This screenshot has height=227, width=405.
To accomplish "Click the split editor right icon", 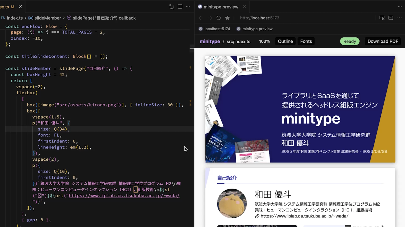I will point(180,7).
